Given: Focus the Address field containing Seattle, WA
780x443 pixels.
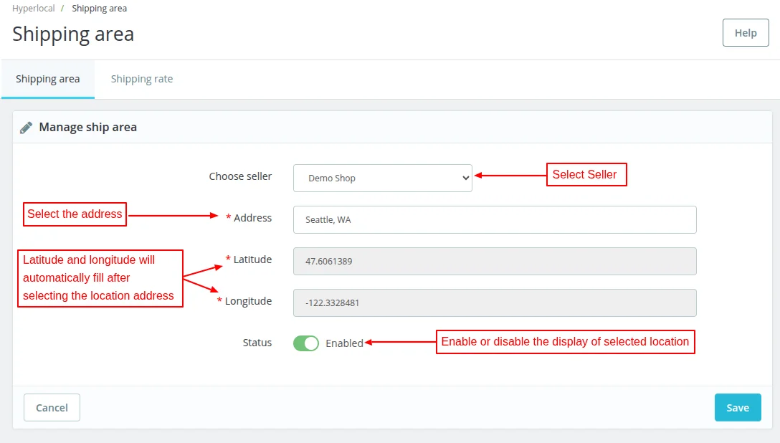Looking at the screenshot, I should tap(495, 219).
